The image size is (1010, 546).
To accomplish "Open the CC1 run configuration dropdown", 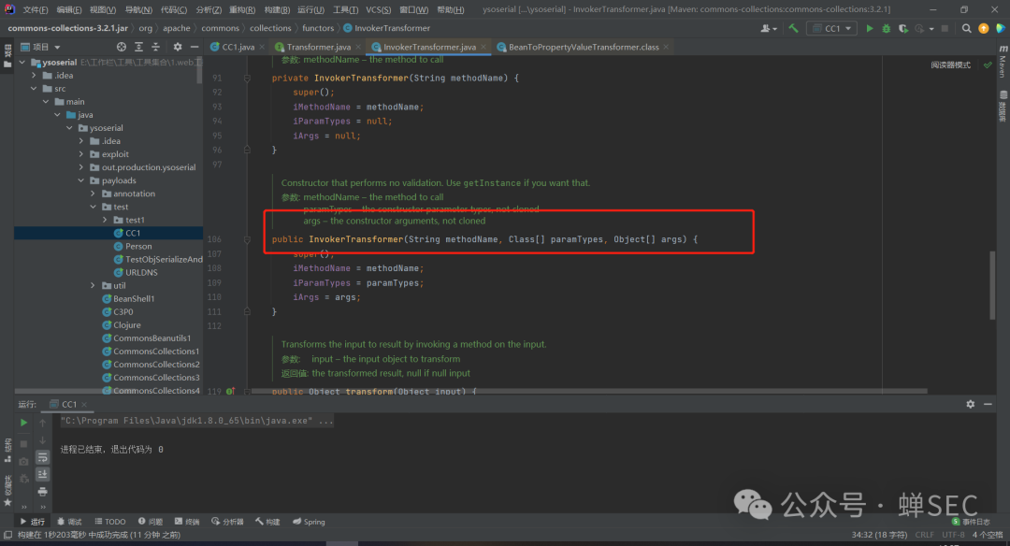I will pyautogui.click(x=831, y=28).
